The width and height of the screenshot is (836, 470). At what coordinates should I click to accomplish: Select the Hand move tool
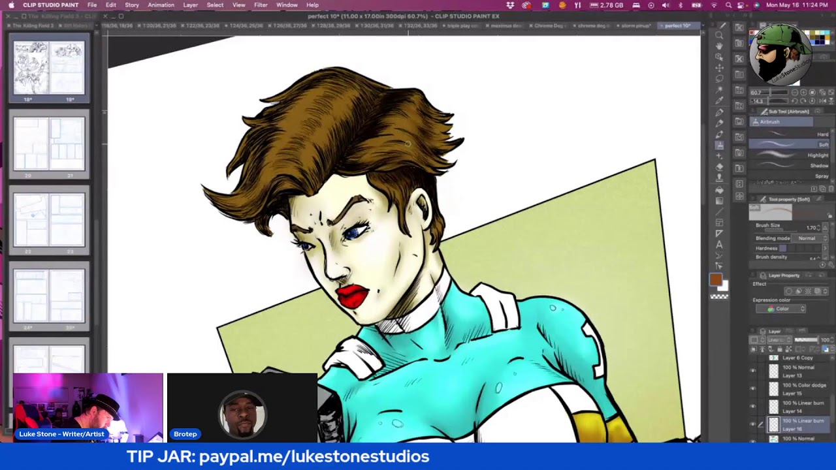(719, 46)
